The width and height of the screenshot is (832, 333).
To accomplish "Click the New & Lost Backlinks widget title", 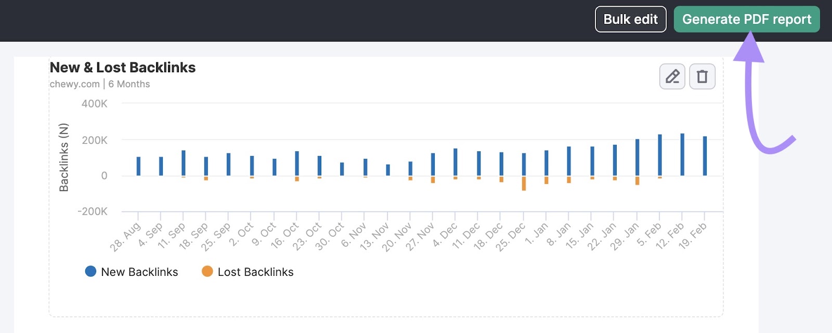I will click(123, 68).
